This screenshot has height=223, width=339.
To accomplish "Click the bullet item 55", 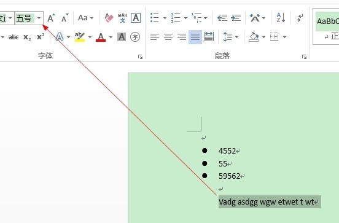I will pyautogui.click(x=223, y=164).
